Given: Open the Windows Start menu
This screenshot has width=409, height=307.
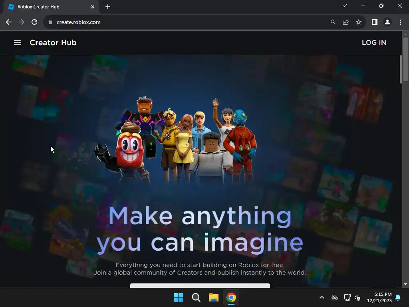Looking at the screenshot, I should coord(179,297).
